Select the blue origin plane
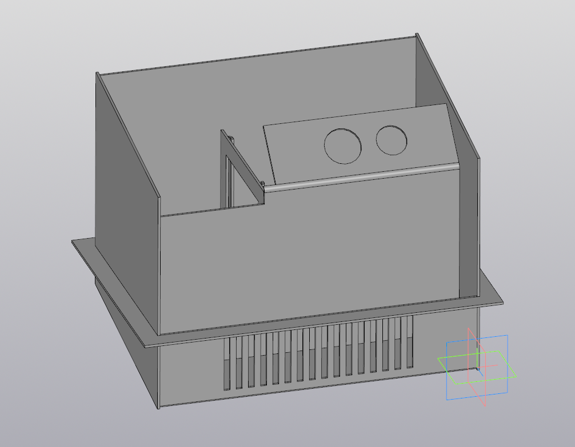Screen dimensions: 575x447 pos(477,368)
